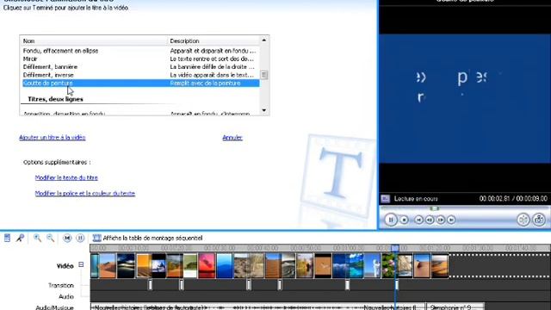551x310 pixels.
Task: Step to next frame in preview
Action: click(440, 220)
